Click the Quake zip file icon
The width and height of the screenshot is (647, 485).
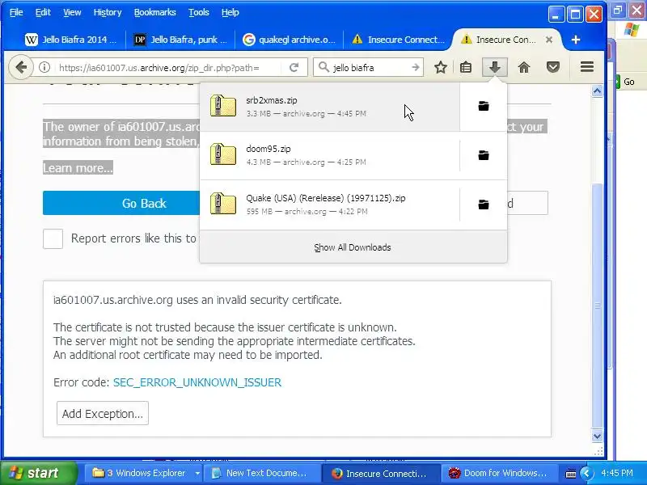tap(223, 204)
